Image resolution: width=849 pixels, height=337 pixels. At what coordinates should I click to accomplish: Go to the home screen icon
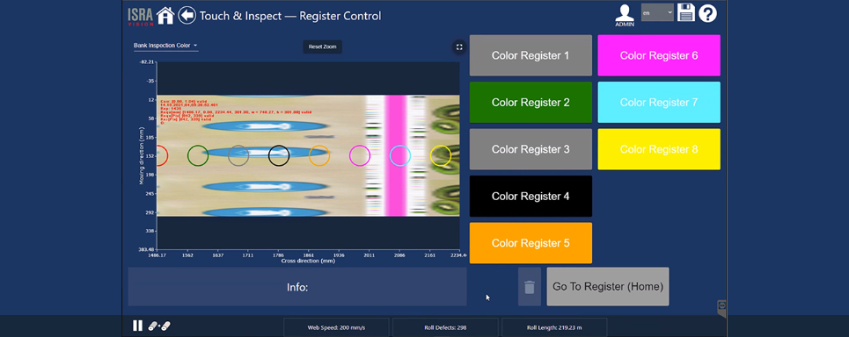(165, 16)
